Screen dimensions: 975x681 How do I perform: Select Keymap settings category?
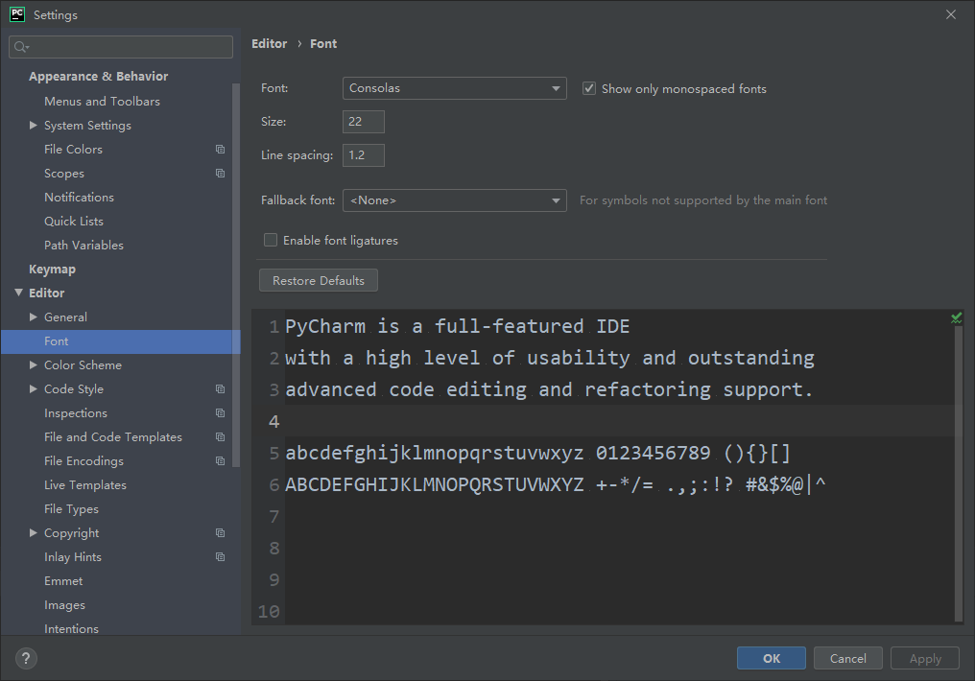[x=52, y=270]
